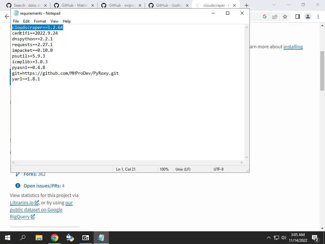This screenshot has height=244, width=325.
Task: Click the '100%' zoom status entry
Action: pyautogui.click(x=164, y=169)
